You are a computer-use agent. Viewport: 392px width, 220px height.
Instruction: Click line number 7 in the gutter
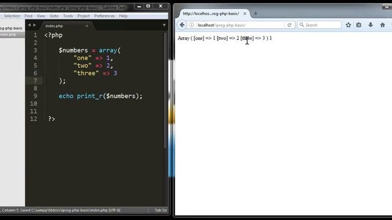tap(36, 81)
